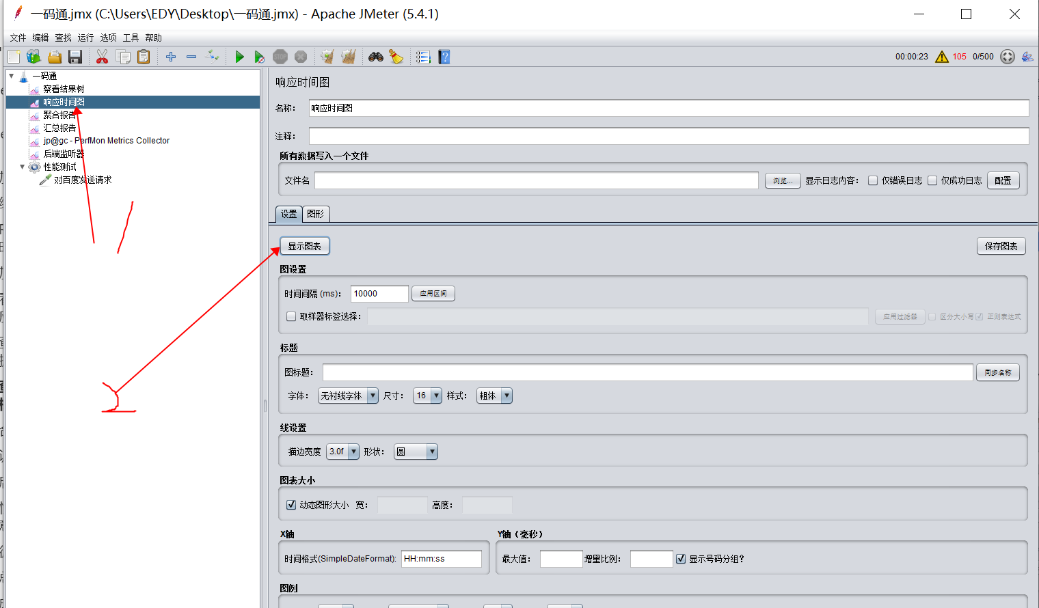Open the 选项 menu

pyautogui.click(x=108, y=38)
